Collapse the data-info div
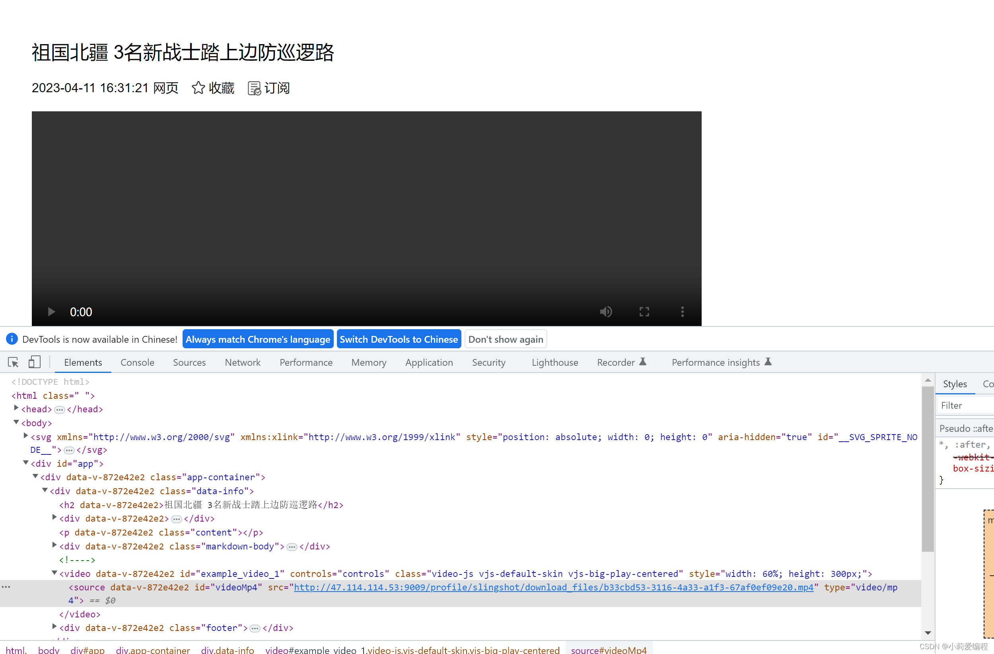The image size is (994, 654). point(45,490)
